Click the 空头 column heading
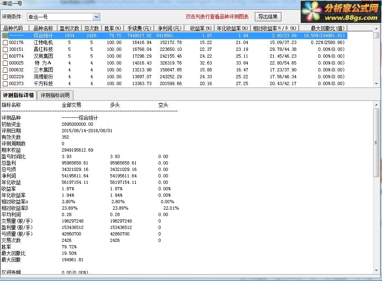 tap(163, 105)
